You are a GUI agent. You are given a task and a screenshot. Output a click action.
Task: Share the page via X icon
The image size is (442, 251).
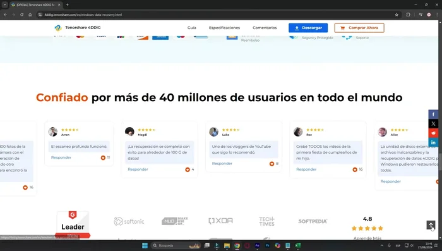(433, 124)
